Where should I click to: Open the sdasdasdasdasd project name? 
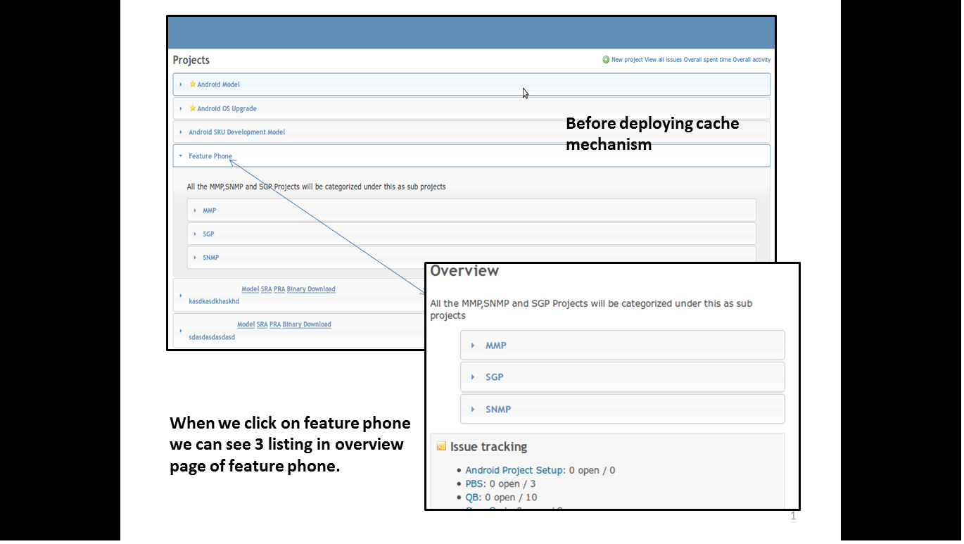click(212, 337)
